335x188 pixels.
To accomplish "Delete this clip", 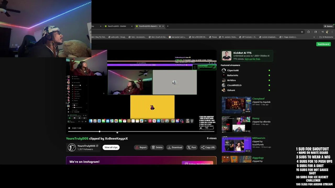I will click(157, 147).
